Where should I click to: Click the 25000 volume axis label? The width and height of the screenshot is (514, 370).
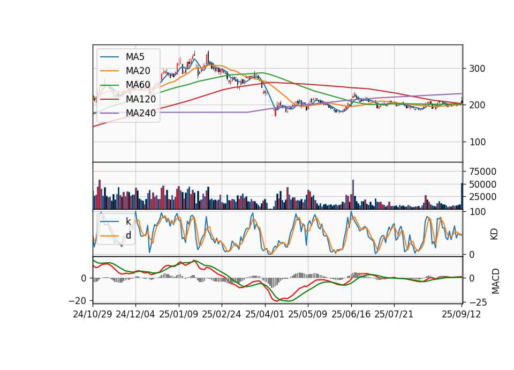(482, 197)
